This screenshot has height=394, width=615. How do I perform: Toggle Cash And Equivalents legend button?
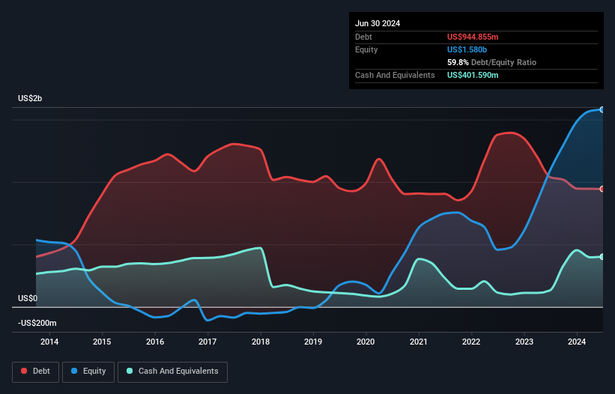click(172, 372)
